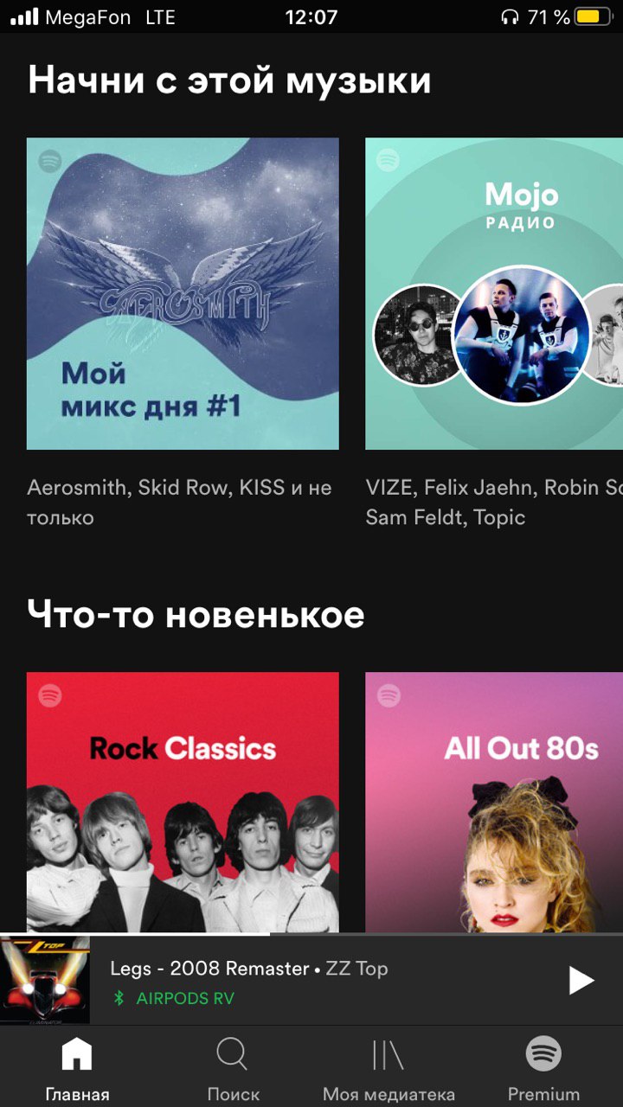Open the library icon in bottom navigation

pyautogui.click(x=388, y=1053)
